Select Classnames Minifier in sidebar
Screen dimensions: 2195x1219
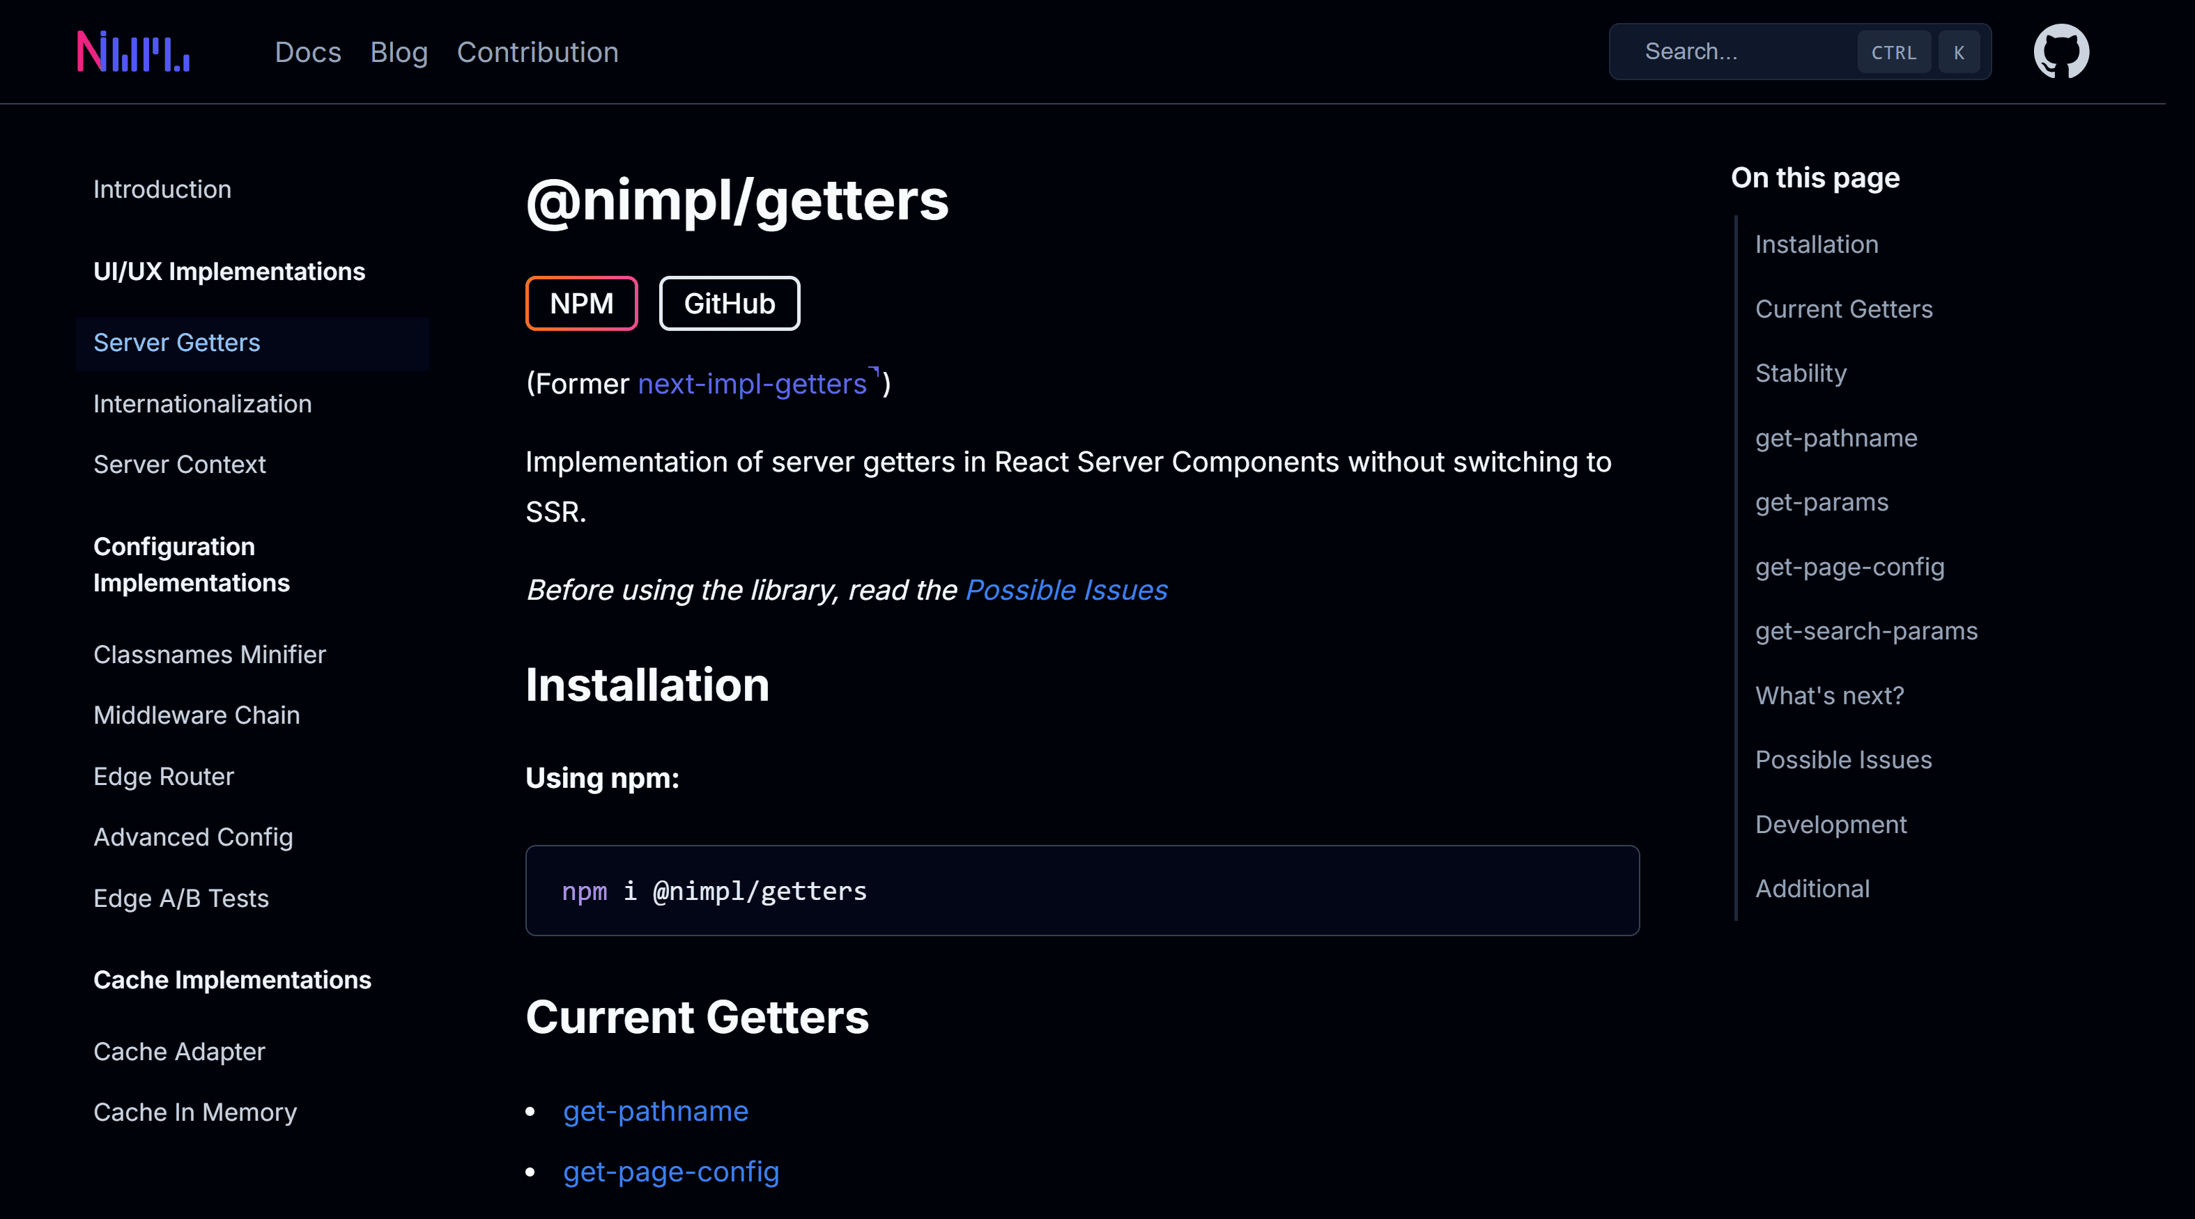click(x=210, y=654)
